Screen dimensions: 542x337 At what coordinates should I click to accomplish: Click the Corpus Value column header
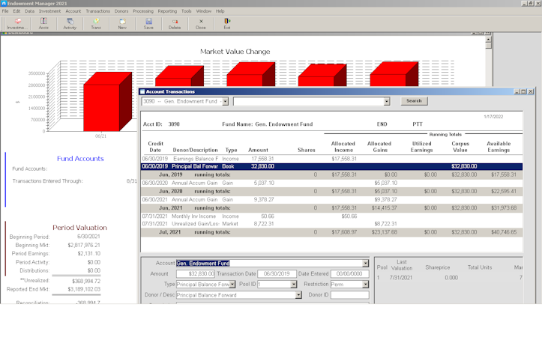[460, 147]
